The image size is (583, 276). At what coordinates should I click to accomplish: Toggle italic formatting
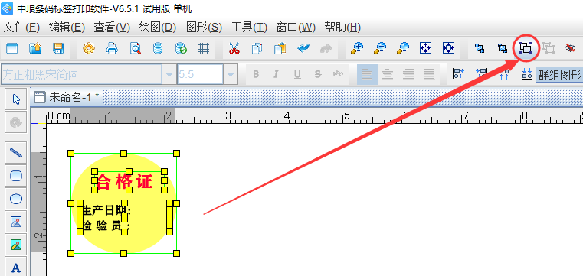tap(276, 75)
